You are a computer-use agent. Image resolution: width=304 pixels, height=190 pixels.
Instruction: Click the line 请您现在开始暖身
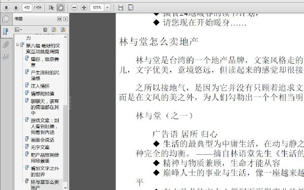pyautogui.click(x=205, y=23)
